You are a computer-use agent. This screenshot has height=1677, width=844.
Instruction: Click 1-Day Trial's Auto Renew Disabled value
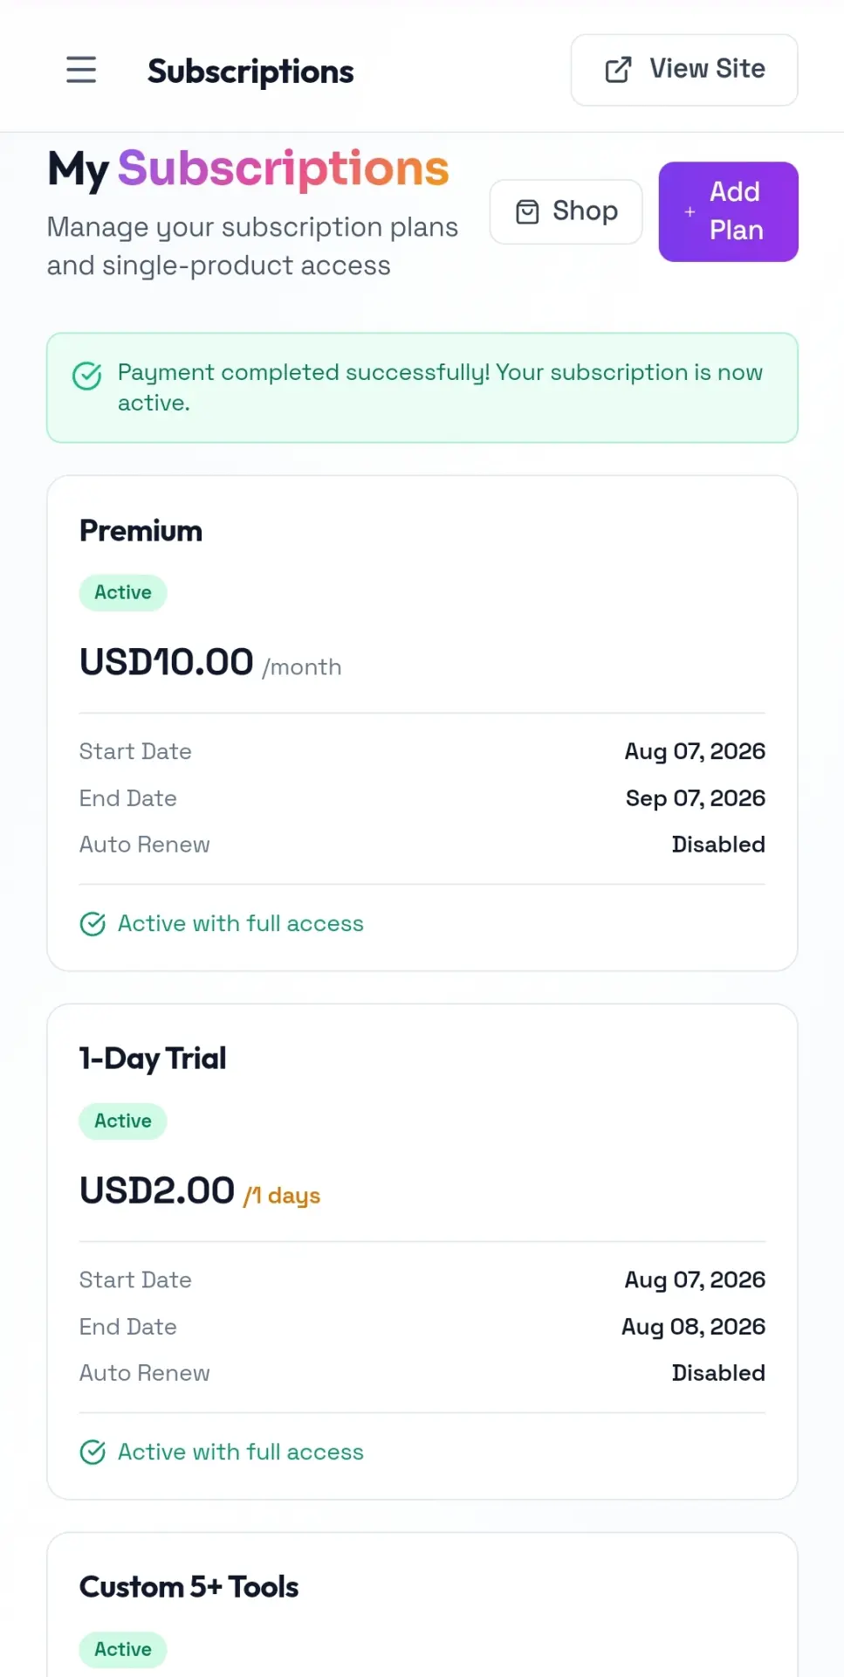click(718, 1373)
